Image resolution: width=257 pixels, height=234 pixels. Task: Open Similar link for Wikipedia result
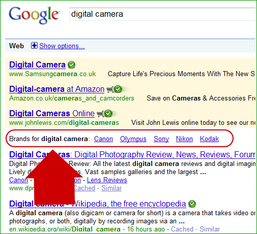coord(210,229)
